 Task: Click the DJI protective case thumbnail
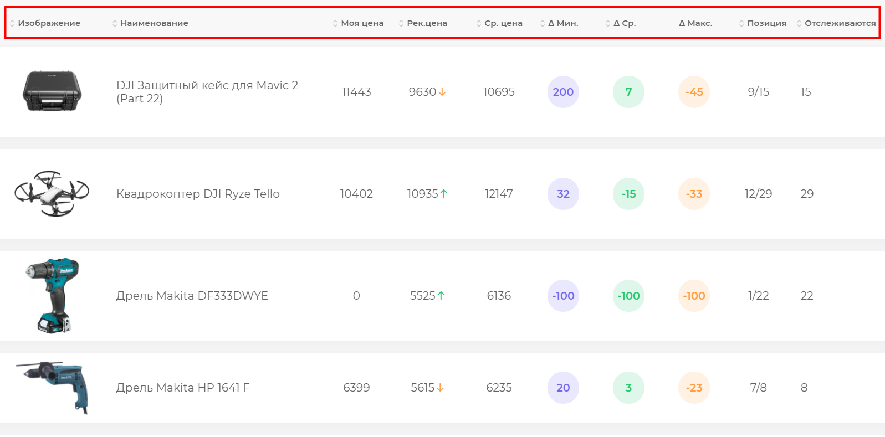pos(52,91)
